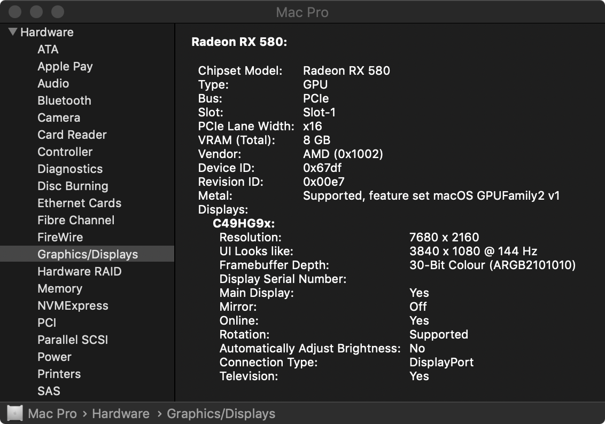
Task: Click Graphics/Displays in the path bar
Action: click(221, 414)
